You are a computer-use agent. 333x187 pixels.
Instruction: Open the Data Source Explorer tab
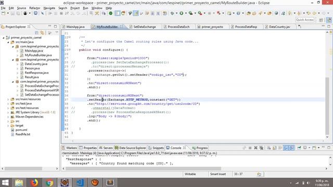(x=131, y=148)
